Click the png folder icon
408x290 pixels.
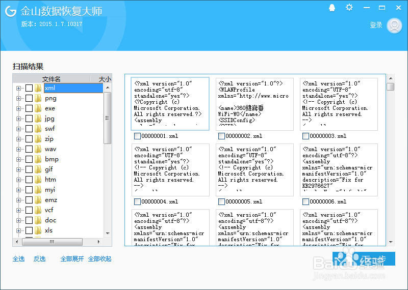point(38,98)
